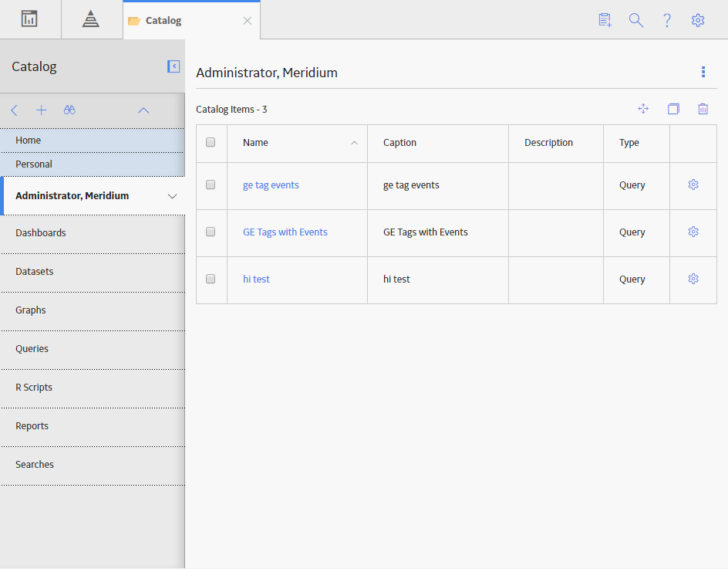Open settings gear for ge tag events row

pyautogui.click(x=693, y=185)
